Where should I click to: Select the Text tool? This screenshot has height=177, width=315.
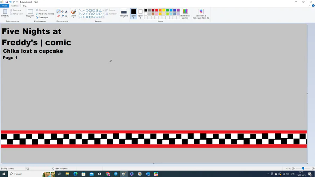point(66,12)
